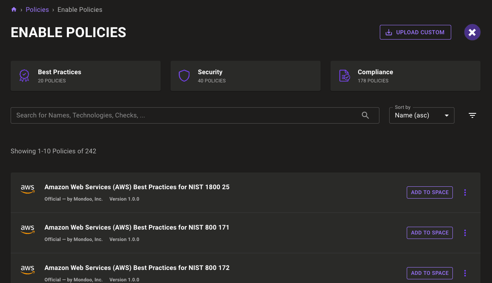Select the Compliance policies category card
The width and height of the screenshot is (492, 283).
(x=405, y=76)
